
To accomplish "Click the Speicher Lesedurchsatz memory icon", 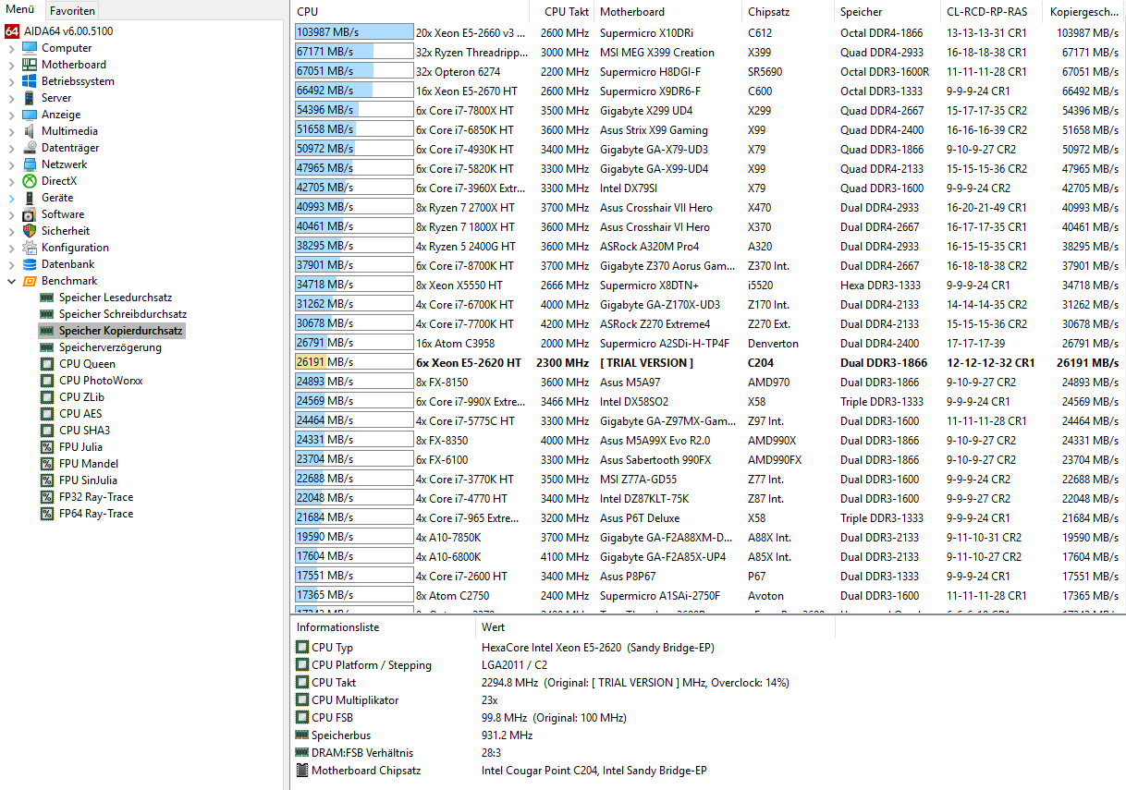I will [47, 298].
